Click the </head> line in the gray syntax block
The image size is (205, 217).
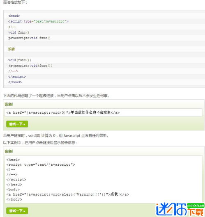pyautogui.click(x=15, y=82)
